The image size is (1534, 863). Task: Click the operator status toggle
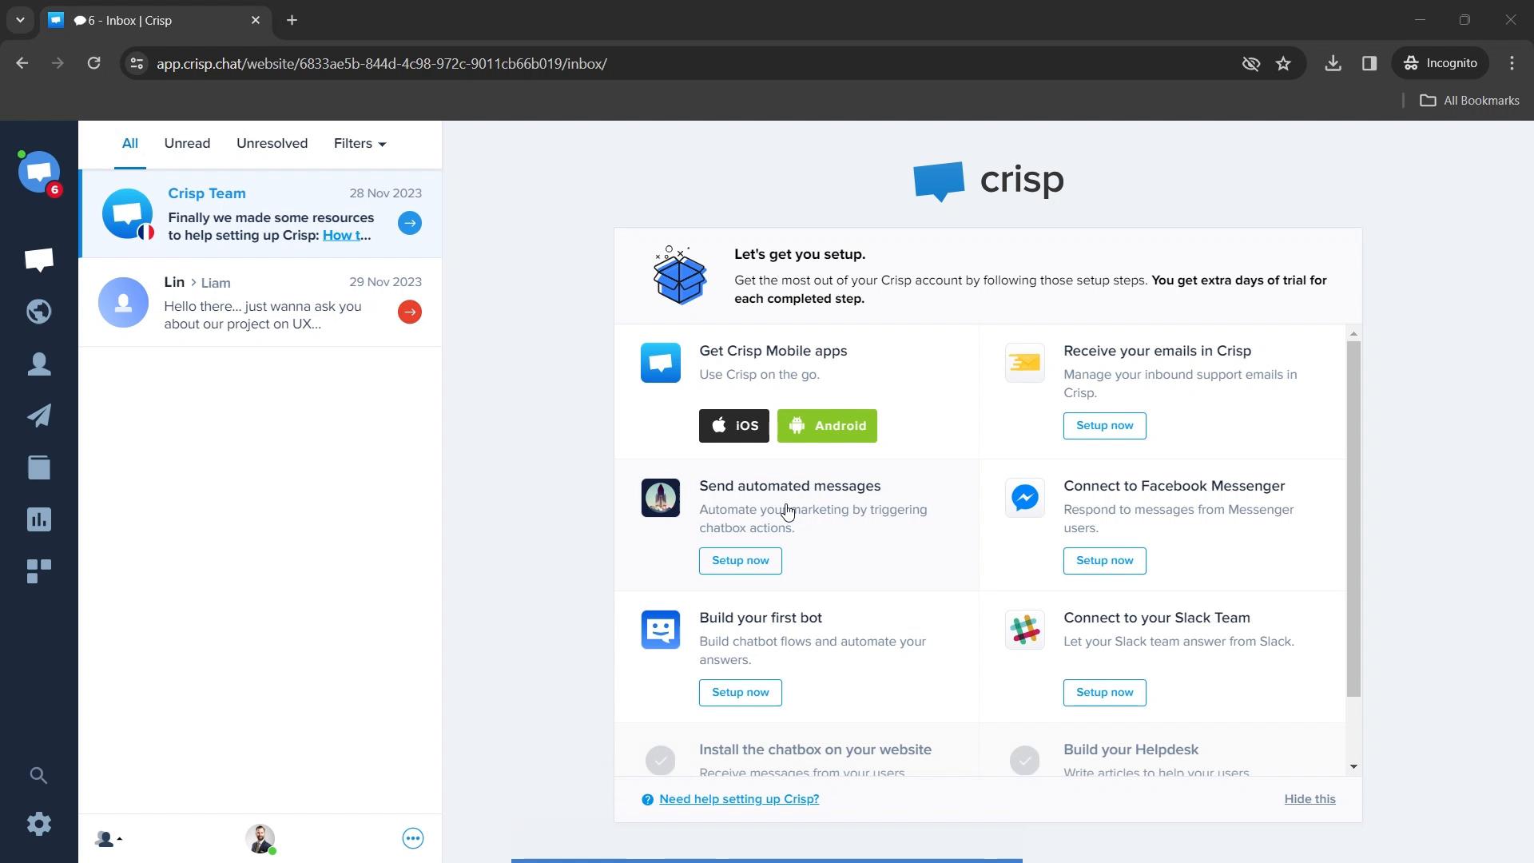(x=260, y=837)
